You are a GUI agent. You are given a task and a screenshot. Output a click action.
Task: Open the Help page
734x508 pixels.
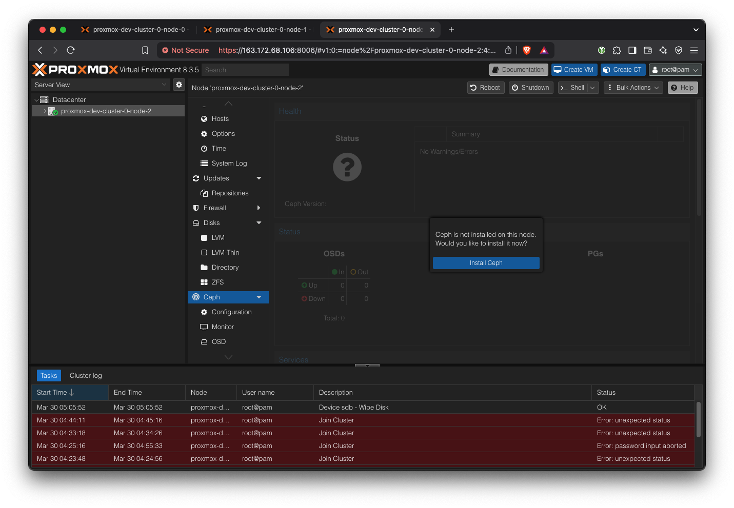click(x=682, y=88)
